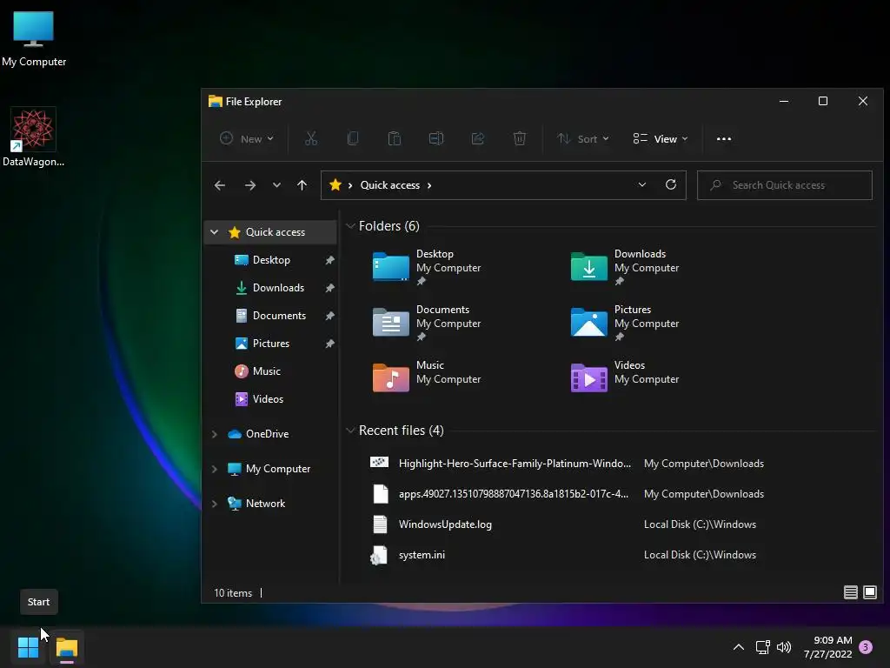Screen dimensions: 890x668
Task: Click the File Explorer title bar icon
Action: coord(216,101)
